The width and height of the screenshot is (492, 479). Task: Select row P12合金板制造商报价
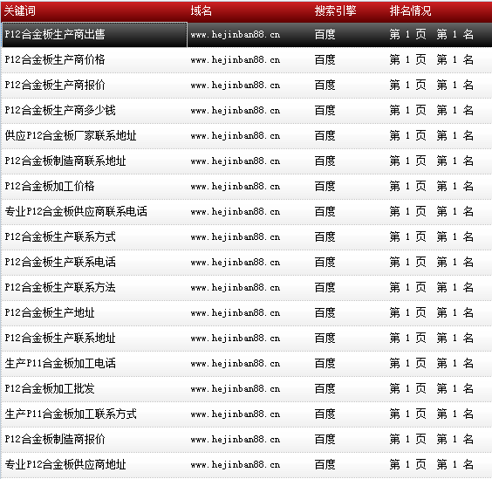pos(247,440)
